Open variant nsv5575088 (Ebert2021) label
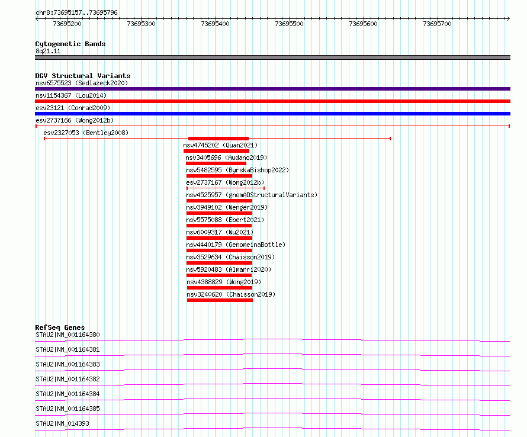The height and width of the screenshot is (437, 527). click(x=225, y=220)
